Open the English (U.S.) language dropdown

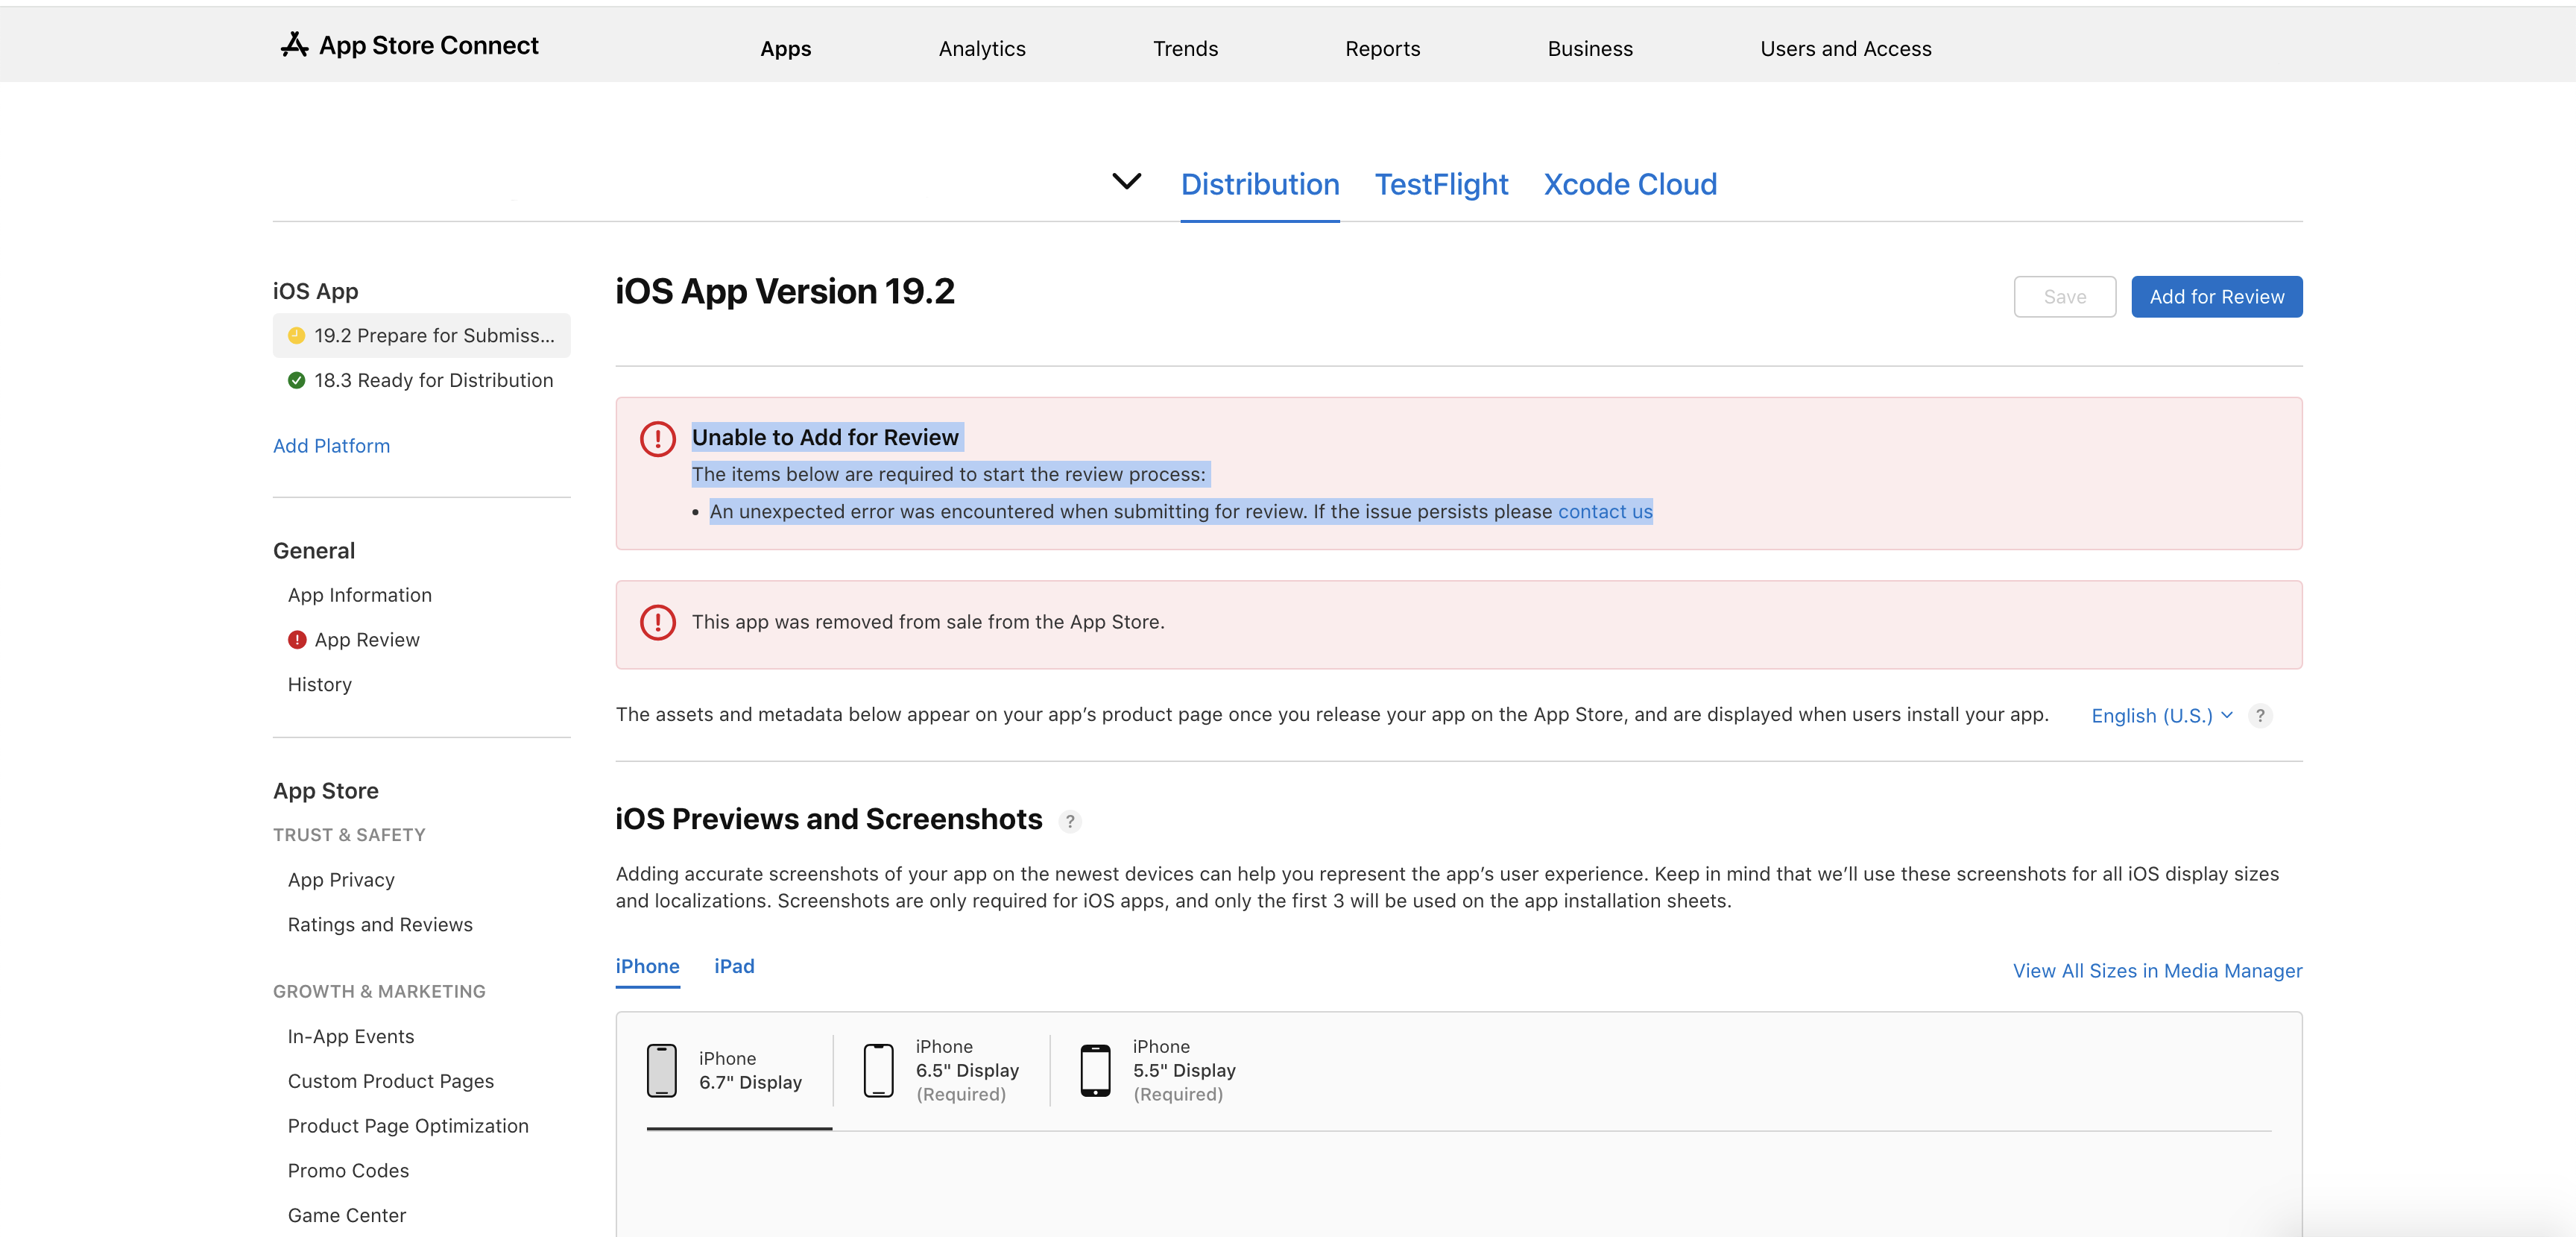[2162, 716]
